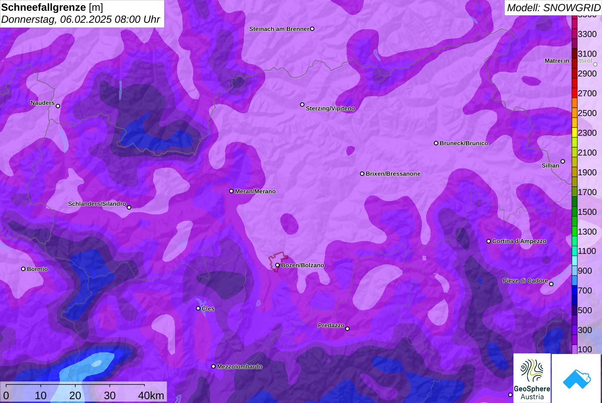The width and height of the screenshot is (602, 403).
Task: Click the Schlanders/Silandro location marker
Action: [x=129, y=208]
